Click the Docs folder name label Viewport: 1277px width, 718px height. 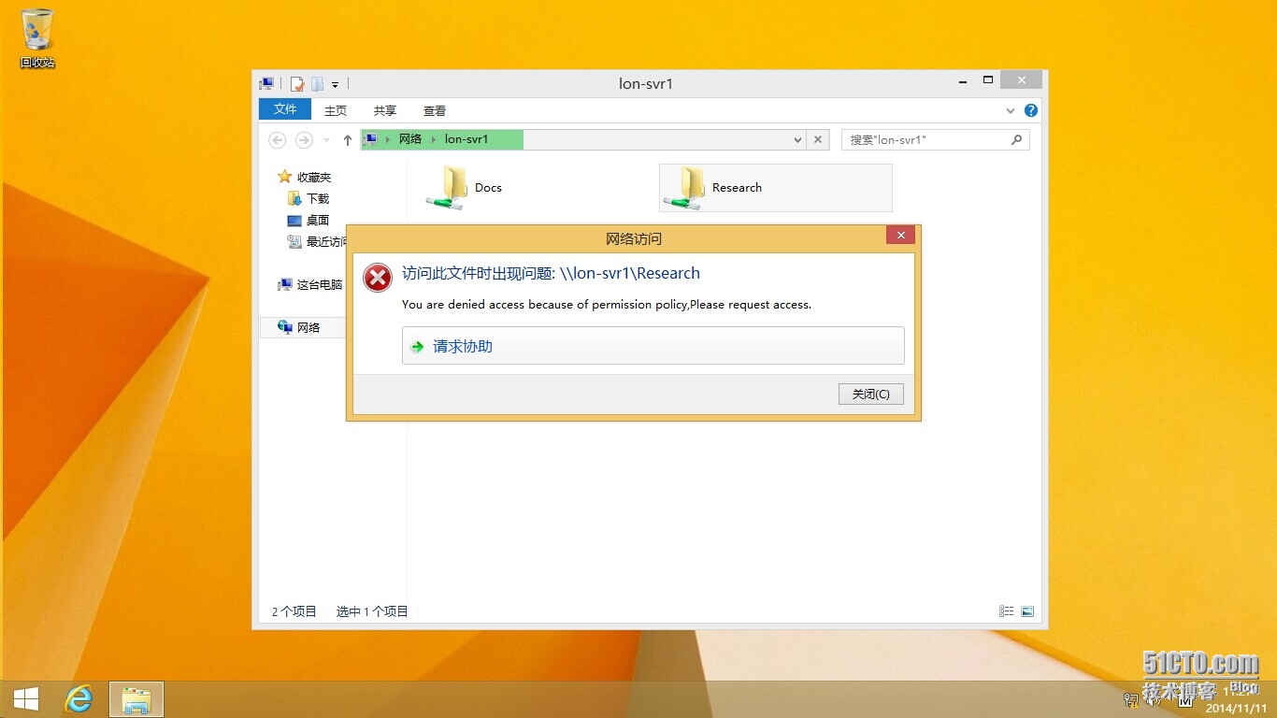(488, 188)
